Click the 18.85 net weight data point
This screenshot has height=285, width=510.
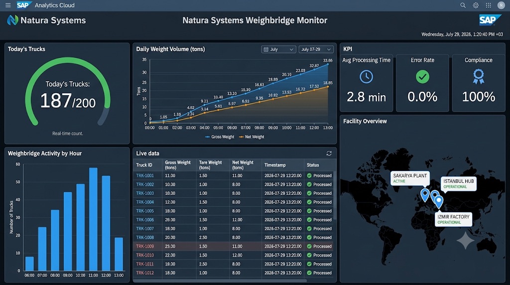click(328, 87)
